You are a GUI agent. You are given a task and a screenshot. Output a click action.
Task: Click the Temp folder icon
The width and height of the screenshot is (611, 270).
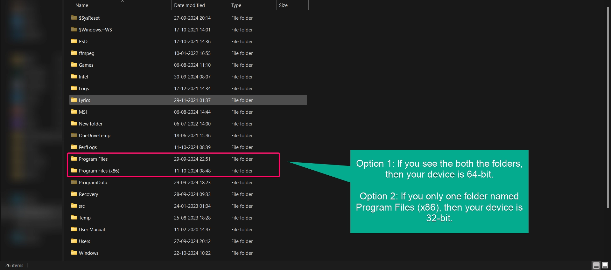(74, 217)
